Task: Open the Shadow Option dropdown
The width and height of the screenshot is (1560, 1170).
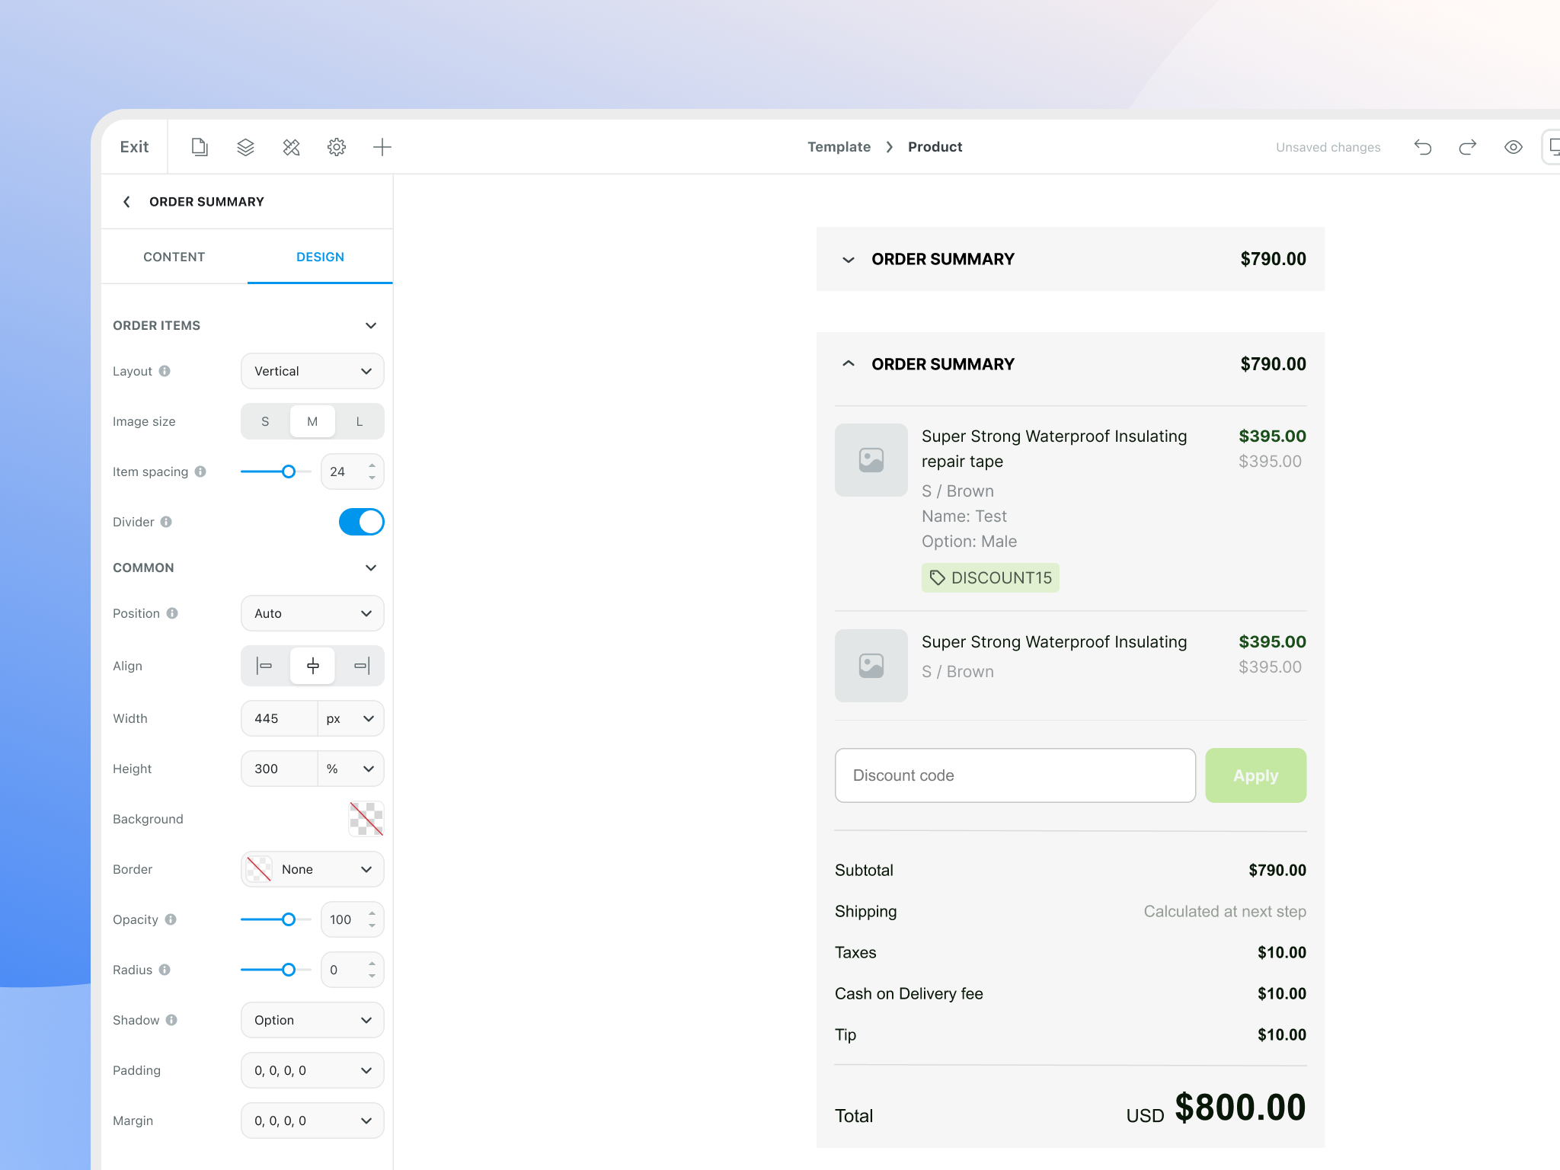Action: (312, 1020)
